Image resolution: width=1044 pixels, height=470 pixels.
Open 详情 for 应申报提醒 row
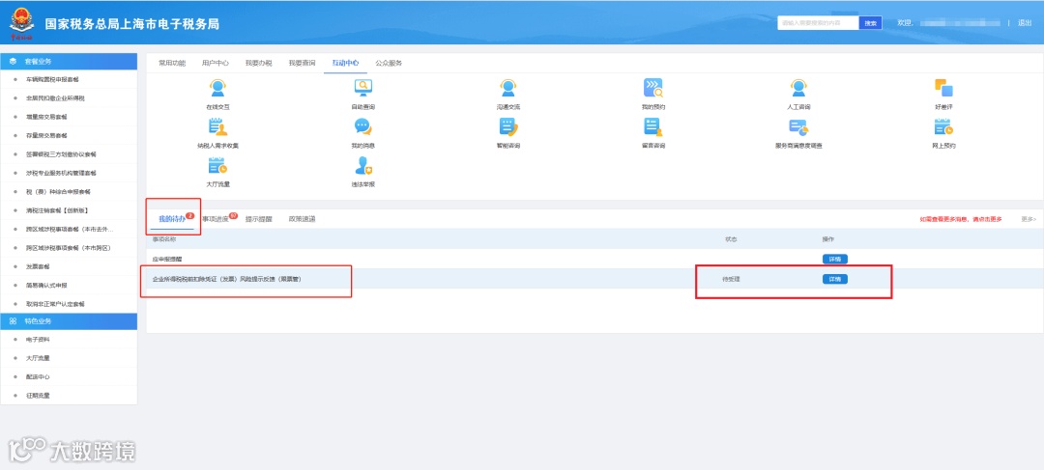pos(835,259)
